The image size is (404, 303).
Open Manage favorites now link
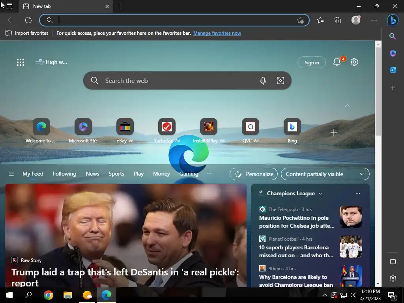coord(217,33)
